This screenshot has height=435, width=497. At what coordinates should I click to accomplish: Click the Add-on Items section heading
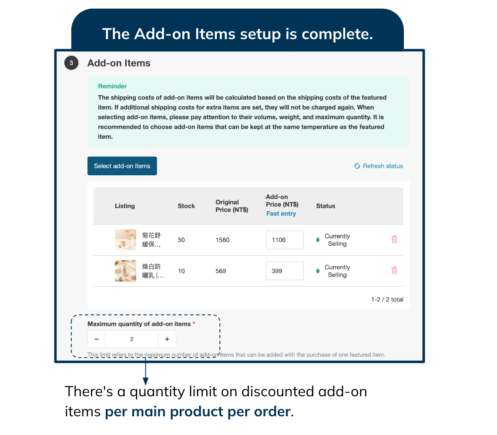119,63
